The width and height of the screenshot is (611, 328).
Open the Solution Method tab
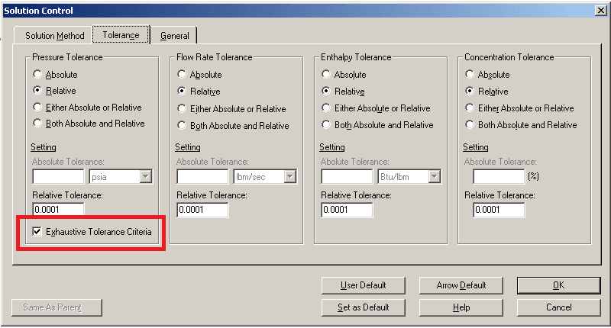pyautogui.click(x=53, y=35)
